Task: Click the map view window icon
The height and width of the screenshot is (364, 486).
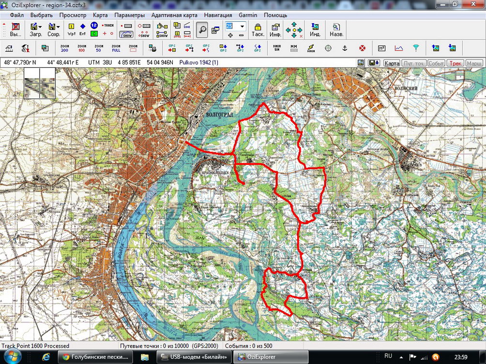Action: point(215,30)
